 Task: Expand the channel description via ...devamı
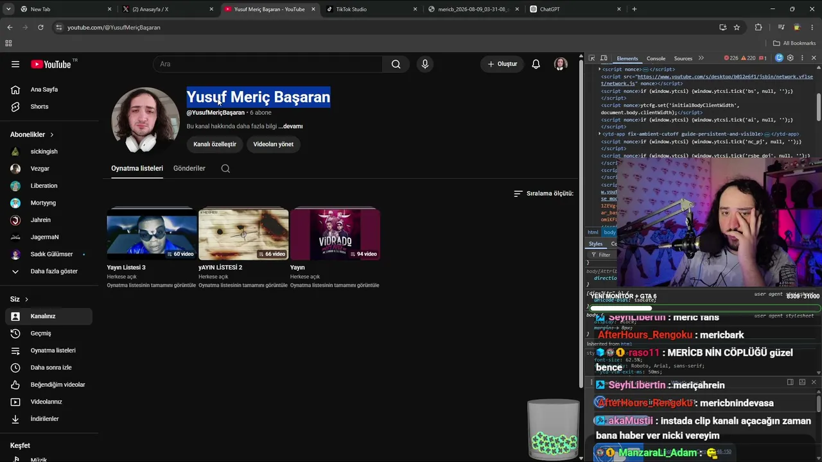tap(290, 126)
